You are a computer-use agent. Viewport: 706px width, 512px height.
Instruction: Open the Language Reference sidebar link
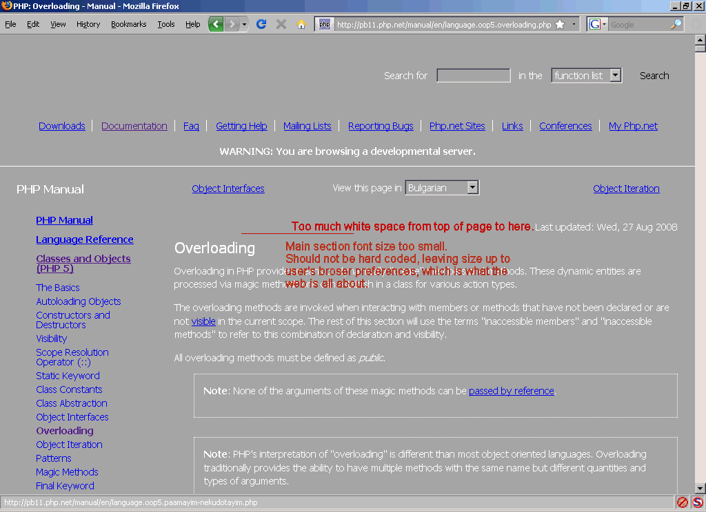[x=85, y=239]
